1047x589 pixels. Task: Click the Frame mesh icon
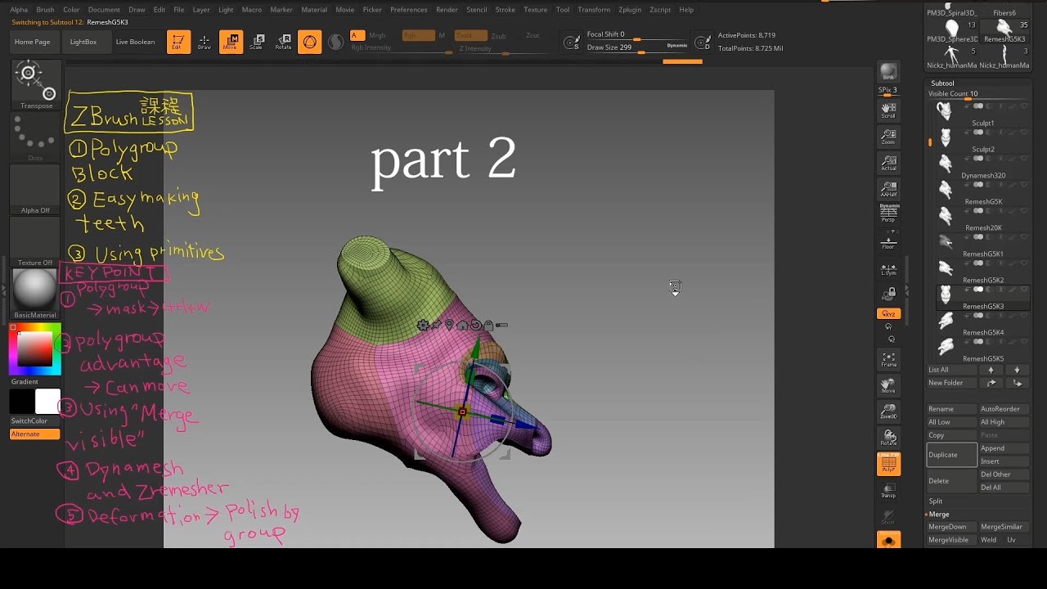(x=888, y=359)
